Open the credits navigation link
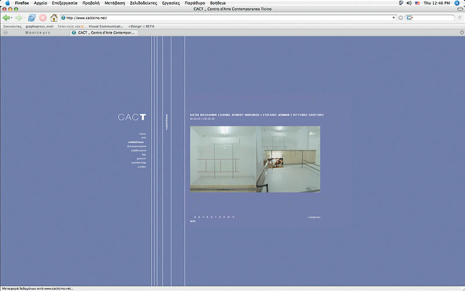The image size is (465, 291). (x=142, y=167)
